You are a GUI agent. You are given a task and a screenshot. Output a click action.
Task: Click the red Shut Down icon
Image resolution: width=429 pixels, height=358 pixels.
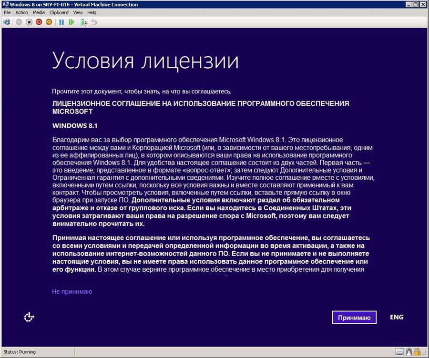click(x=39, y=22)
